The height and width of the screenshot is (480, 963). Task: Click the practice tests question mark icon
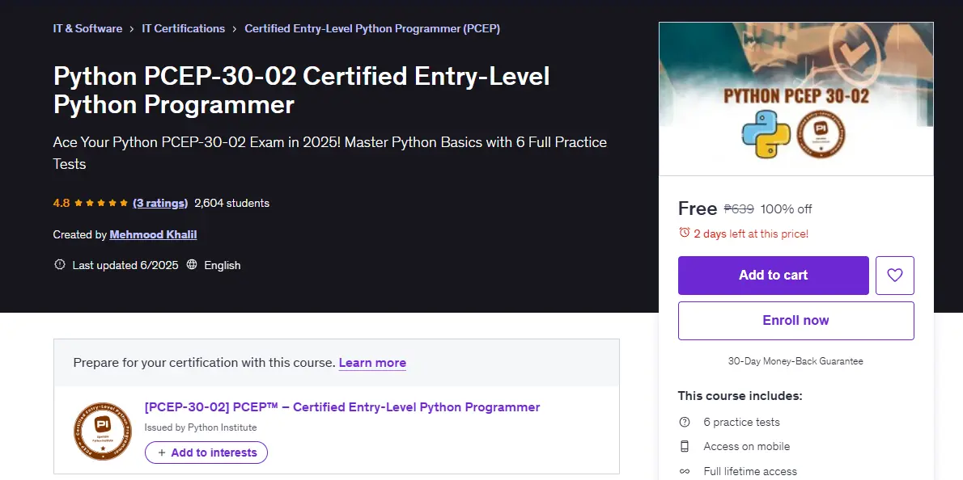[684, 422]
